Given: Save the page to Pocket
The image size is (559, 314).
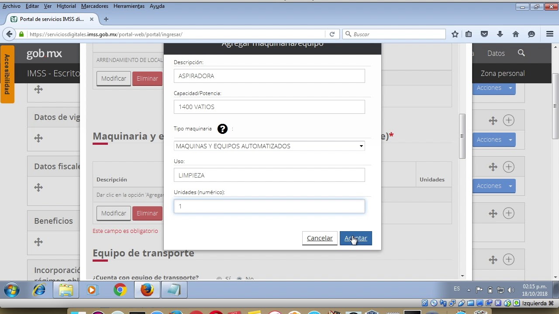Looking at the screenshot, I should 484,34.
